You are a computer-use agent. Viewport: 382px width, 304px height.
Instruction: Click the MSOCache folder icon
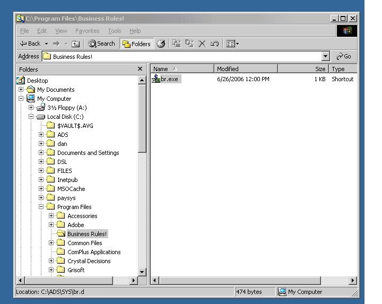(51, 188)
